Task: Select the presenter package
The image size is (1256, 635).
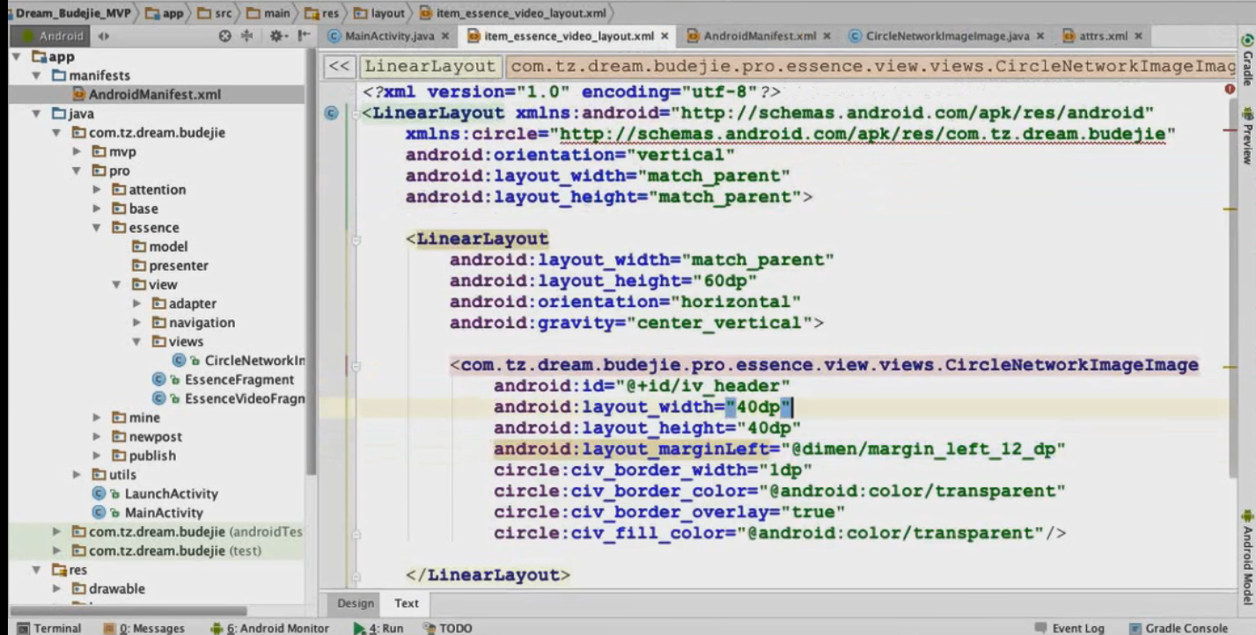Action: click(170, 266)
